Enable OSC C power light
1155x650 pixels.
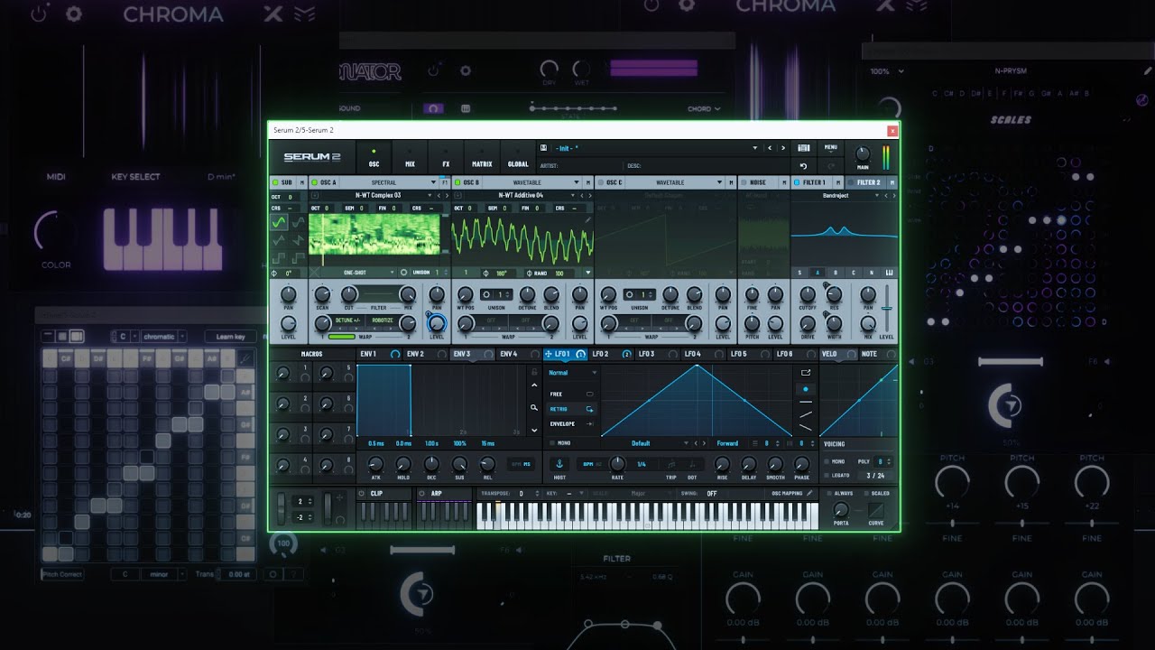click(601, 182)
